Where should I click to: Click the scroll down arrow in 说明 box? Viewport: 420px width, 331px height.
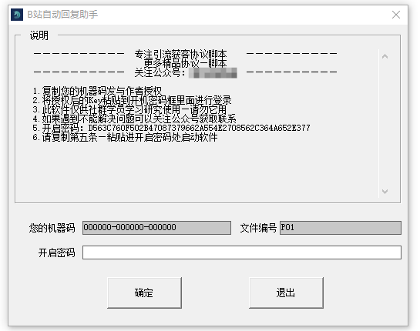(x=385, y=192)
